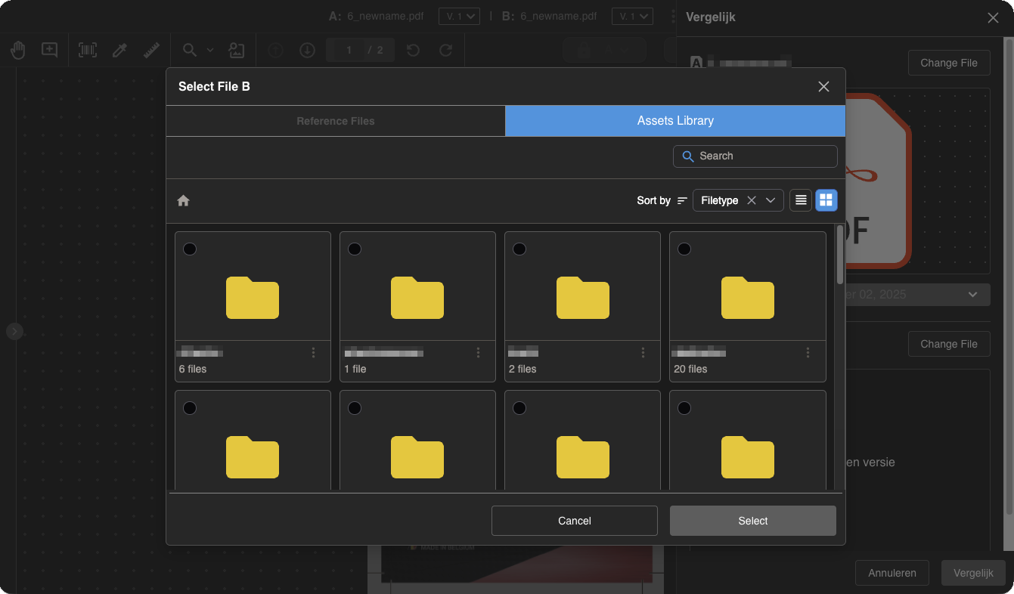Click Cancel in the Select File B dialog
Screen dimensions: 1014x594
574,521
